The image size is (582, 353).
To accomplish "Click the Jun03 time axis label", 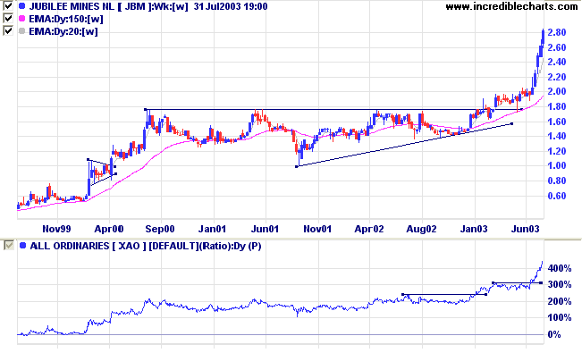I will 525,229.
